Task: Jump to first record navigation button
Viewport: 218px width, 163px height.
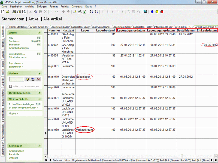Action: click(46, 160)
